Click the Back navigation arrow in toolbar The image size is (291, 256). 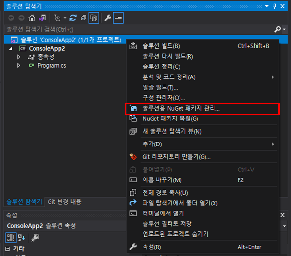(11, 18)
